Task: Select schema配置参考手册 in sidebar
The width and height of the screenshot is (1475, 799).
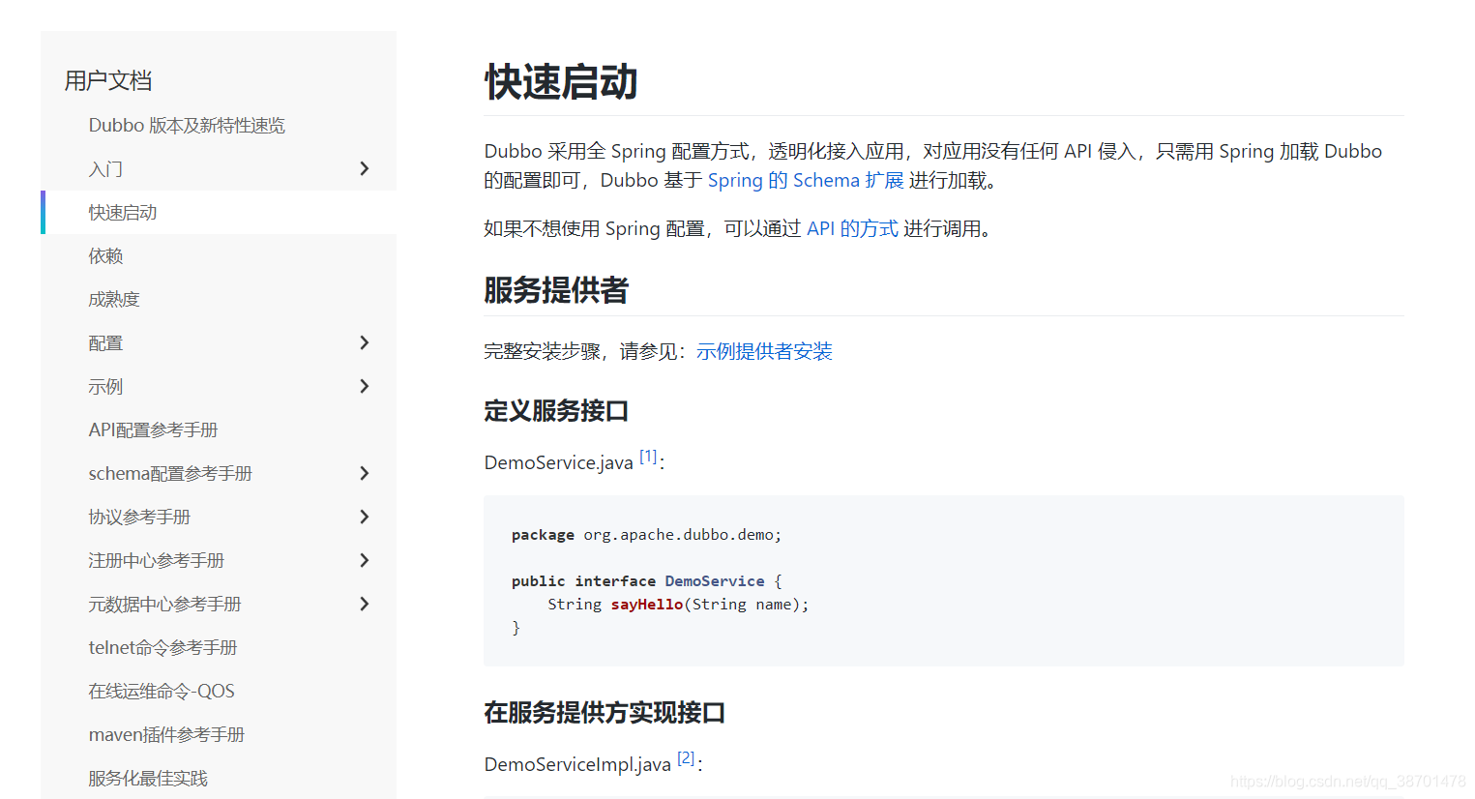Action: (x=170, y=474)
